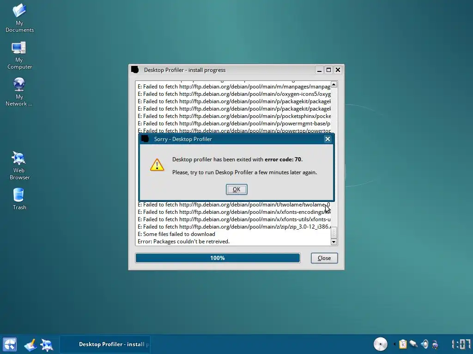Click 'Error: Packages couldn't be retreived.' line
The width and height of the screenshot is (473, 354).
pos(183,242)
